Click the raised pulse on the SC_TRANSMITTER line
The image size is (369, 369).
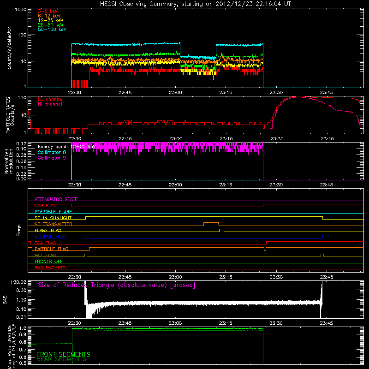pos(211,224)
